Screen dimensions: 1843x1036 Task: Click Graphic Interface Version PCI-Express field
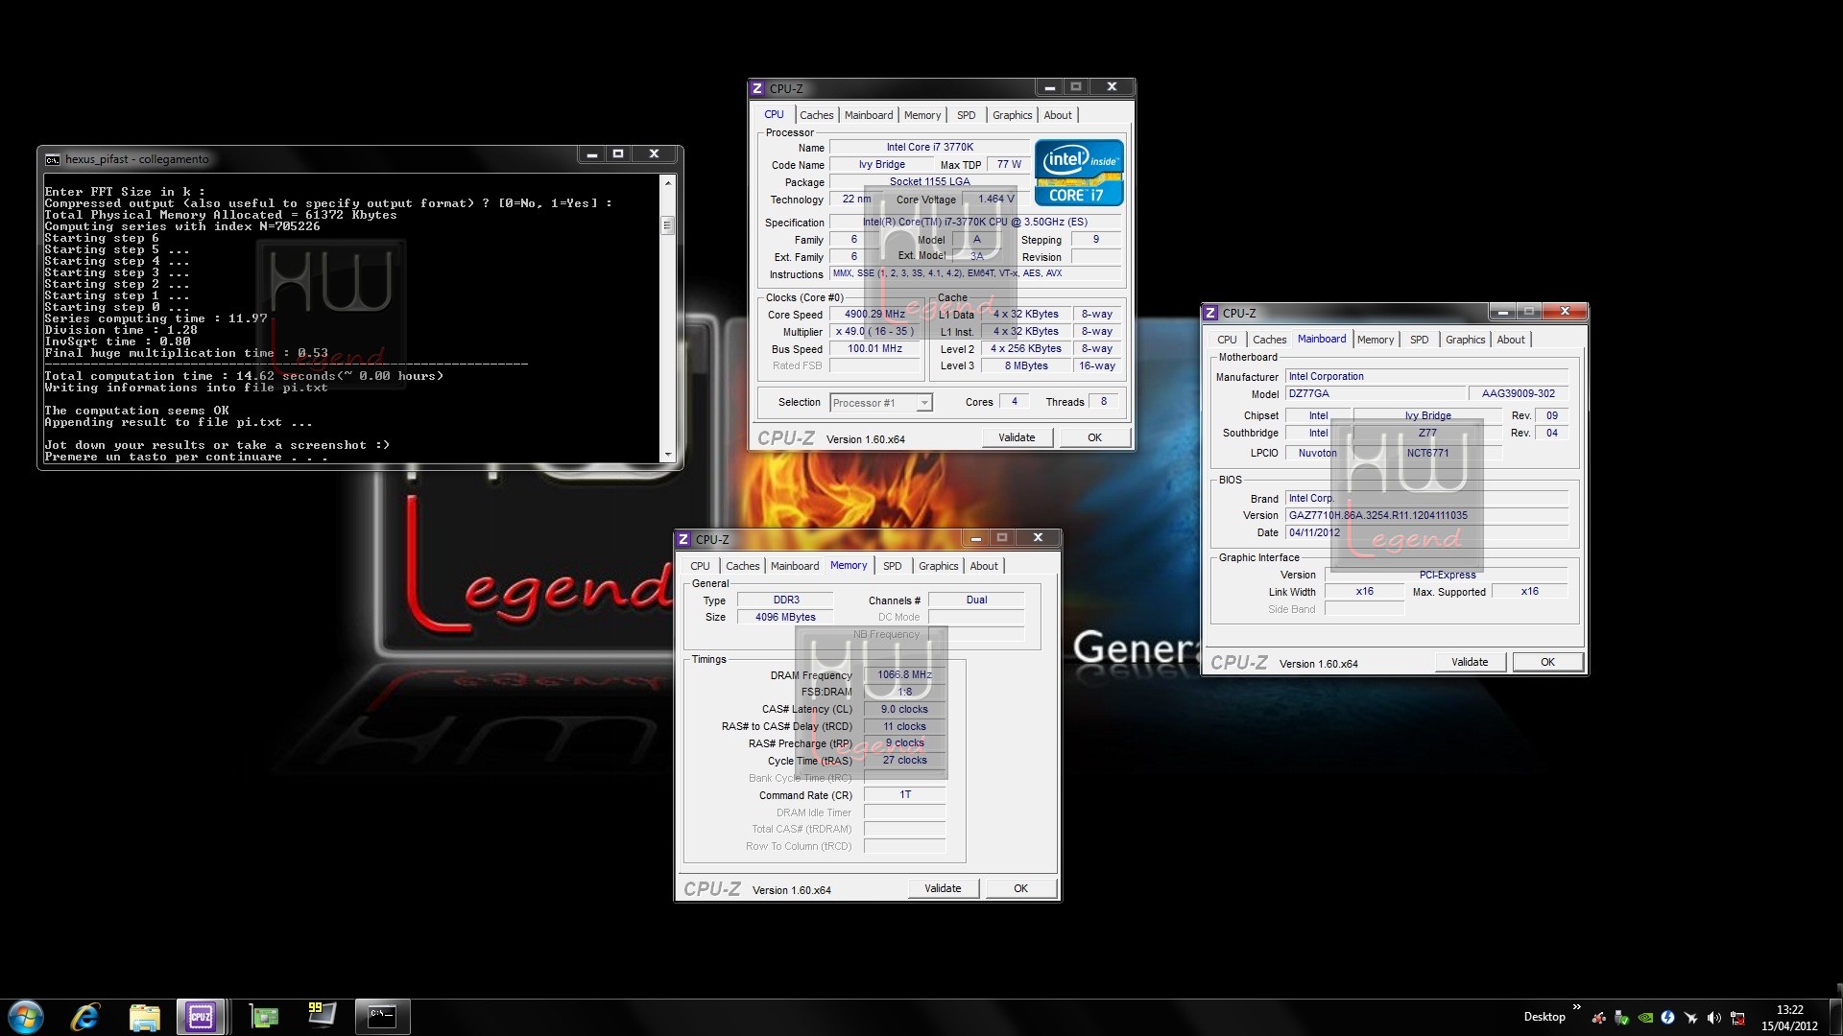[1448, 575]
